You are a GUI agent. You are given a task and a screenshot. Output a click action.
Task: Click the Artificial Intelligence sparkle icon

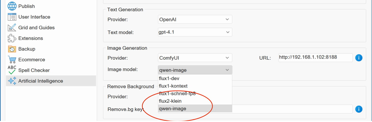(x=12, y=81)
